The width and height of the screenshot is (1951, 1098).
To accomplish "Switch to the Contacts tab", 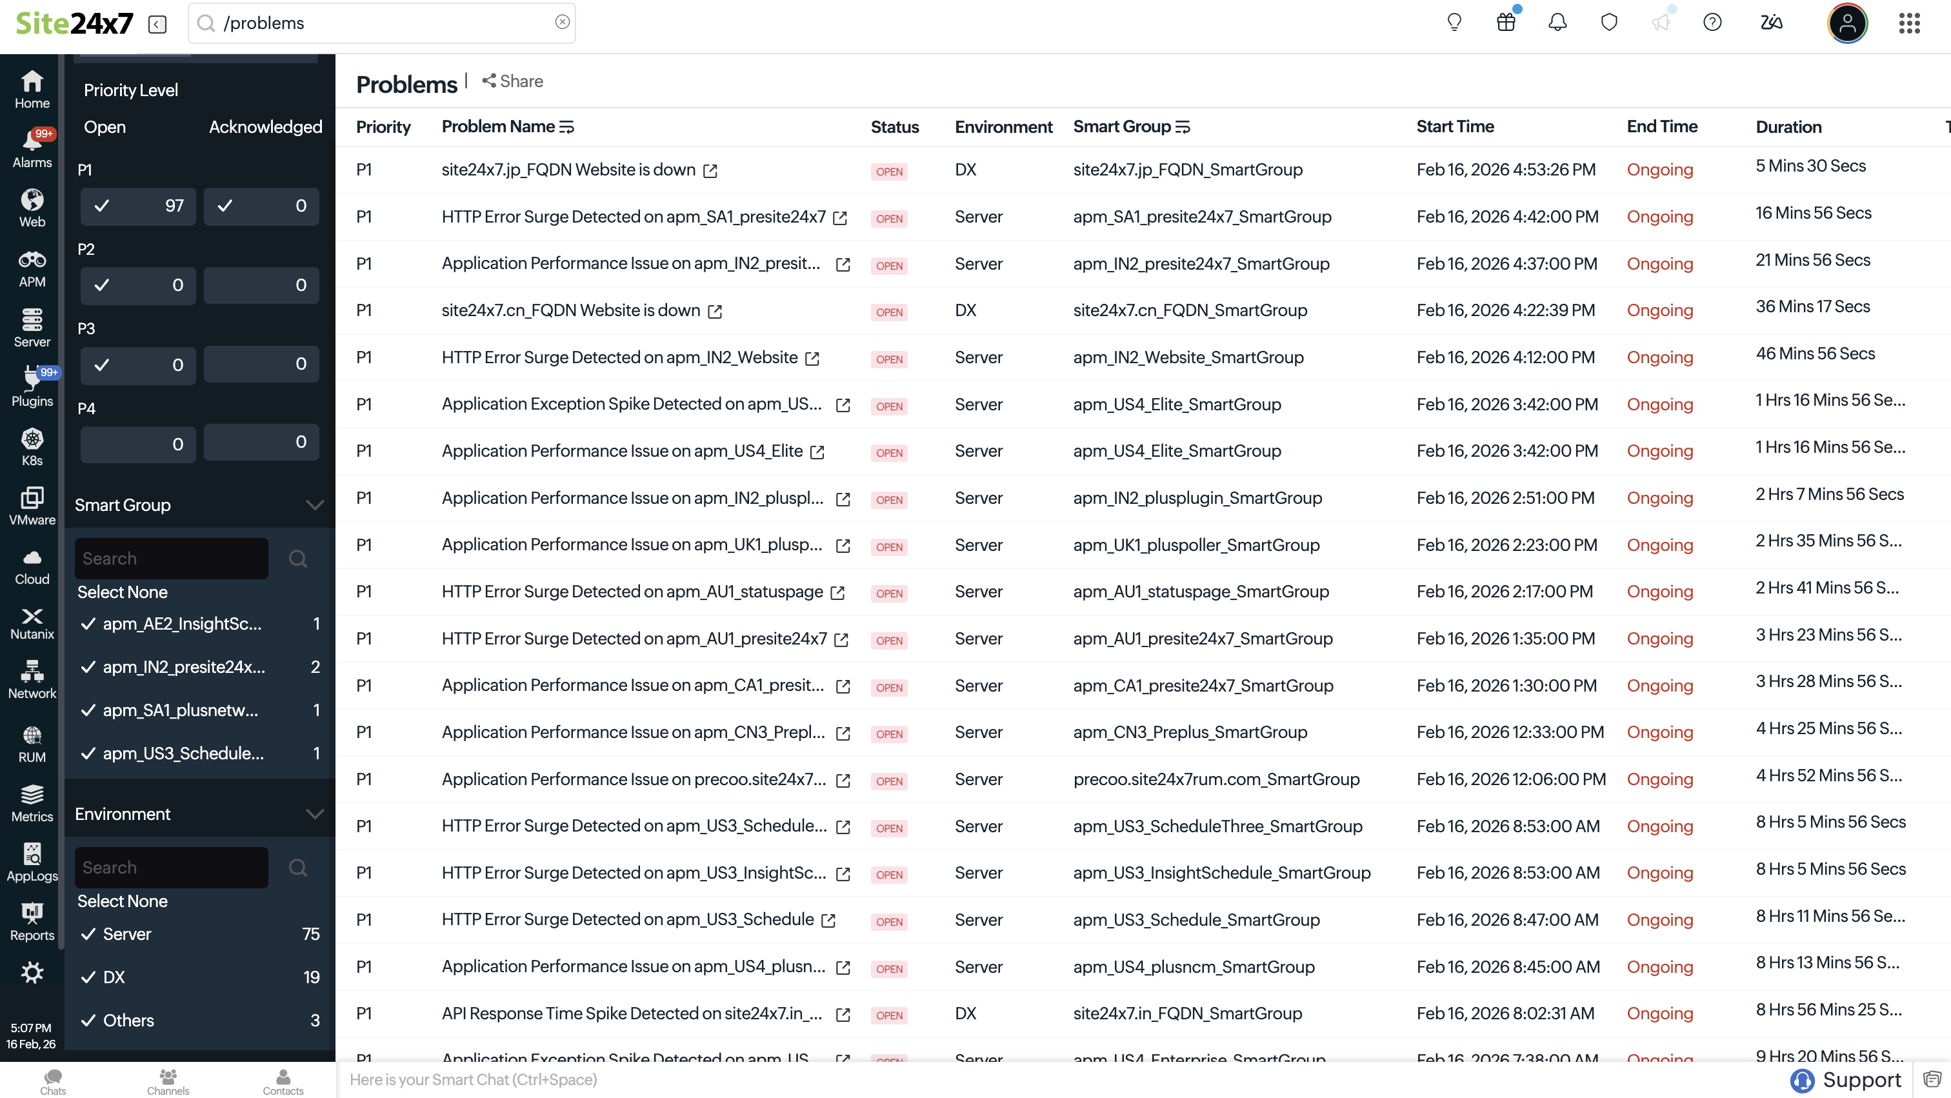I will [x=283, y=1081].
